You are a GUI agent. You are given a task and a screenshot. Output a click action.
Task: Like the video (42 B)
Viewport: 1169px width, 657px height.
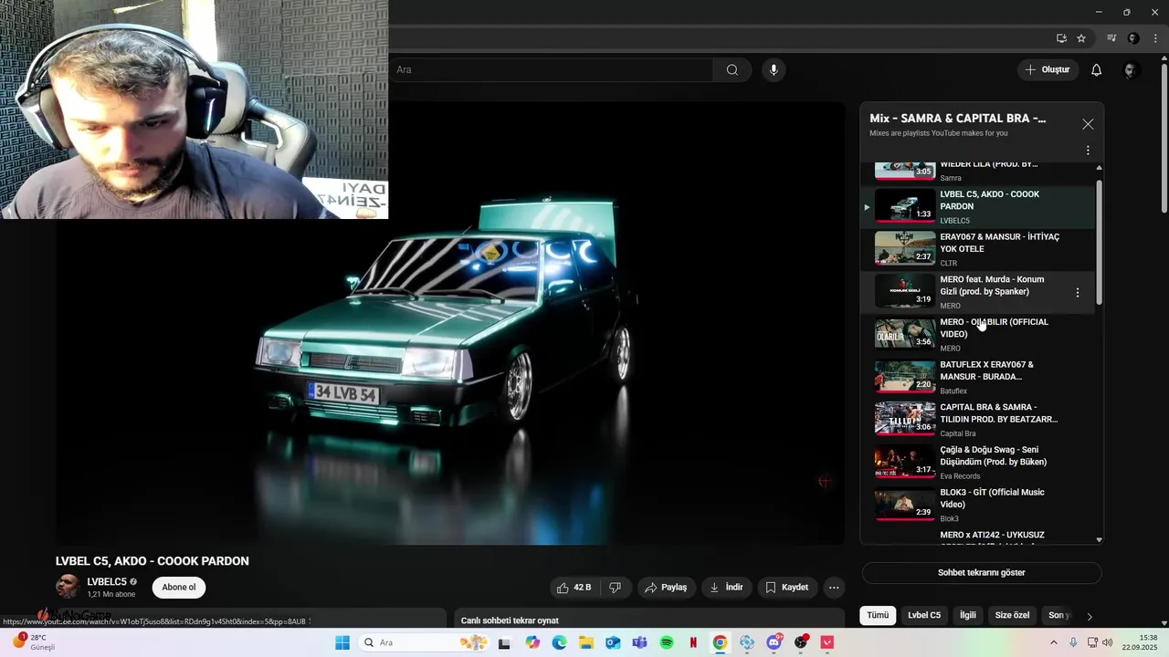[x=574, y=588]
